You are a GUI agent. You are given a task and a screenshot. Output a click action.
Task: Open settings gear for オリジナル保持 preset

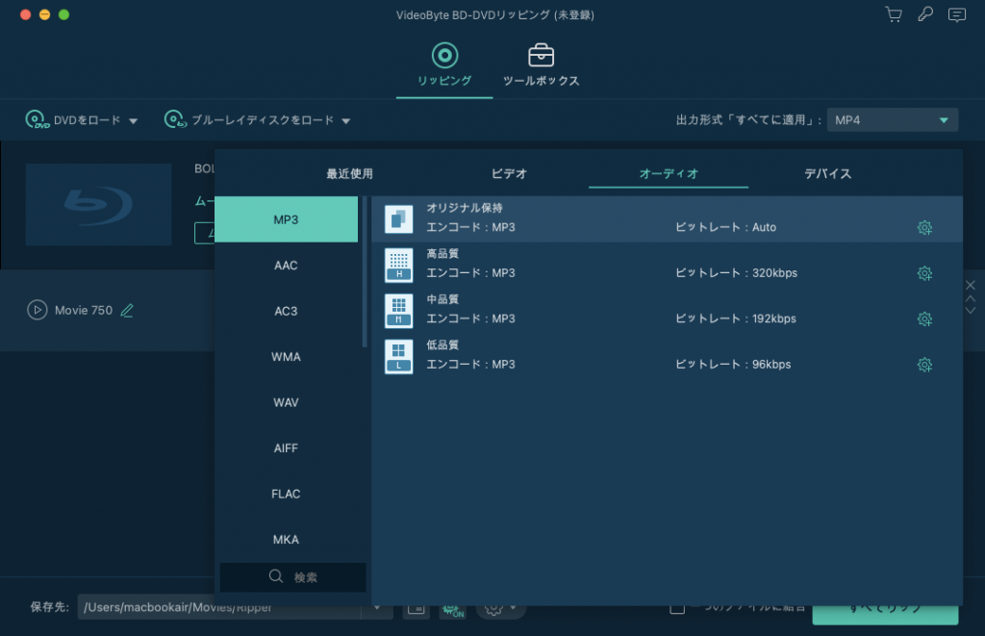point(924,228)
